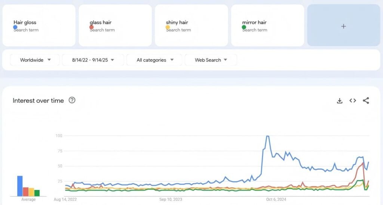This screenshot has height=205, width=383.
Task: Click the red dot on glass hair card
Action: [92, 27]
